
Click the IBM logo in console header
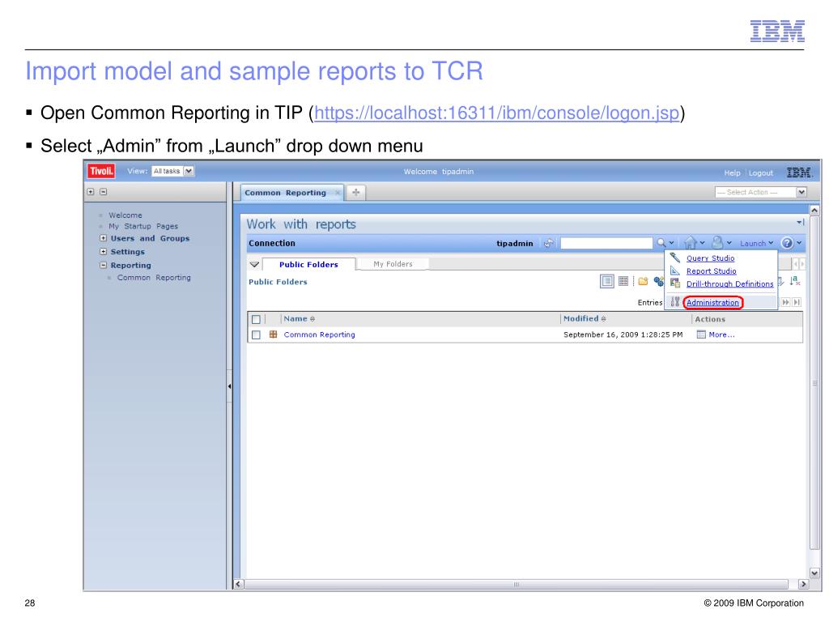click(799, 173)
